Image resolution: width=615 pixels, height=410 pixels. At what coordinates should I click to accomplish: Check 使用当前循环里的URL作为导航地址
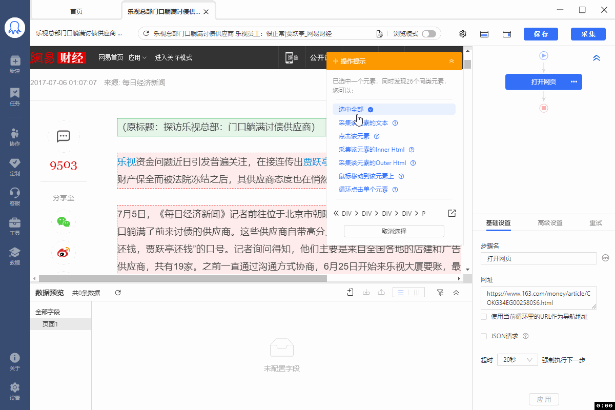pos(484,317)
